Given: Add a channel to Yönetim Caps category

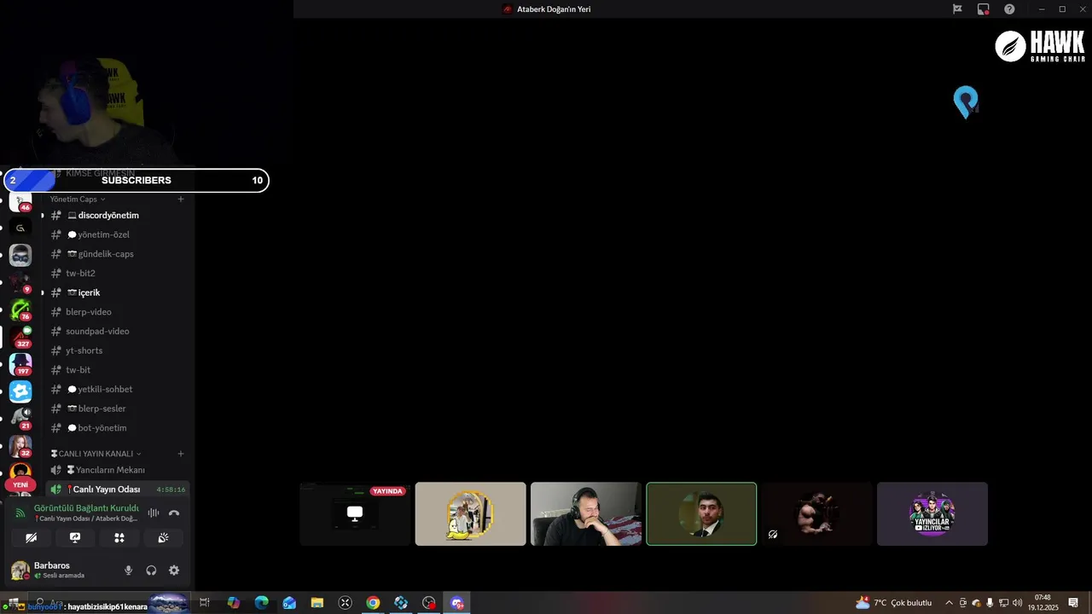Looking at the screenshot, I should point(181,199).
